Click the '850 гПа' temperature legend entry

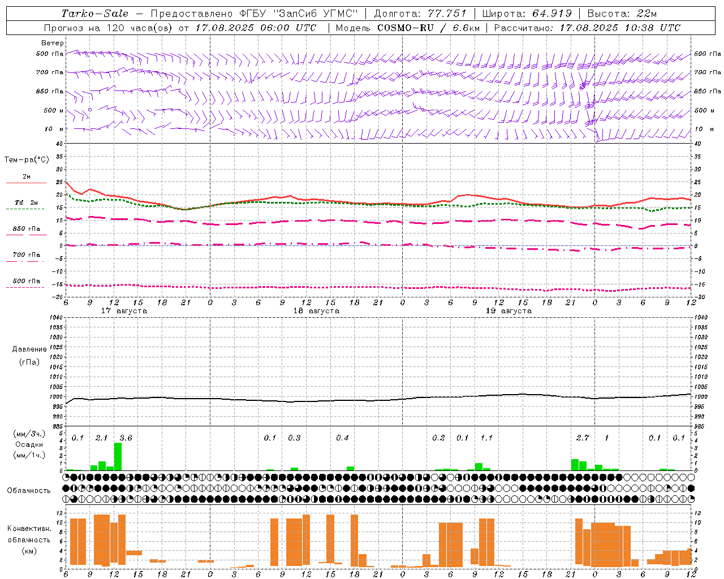coord(26,230)
